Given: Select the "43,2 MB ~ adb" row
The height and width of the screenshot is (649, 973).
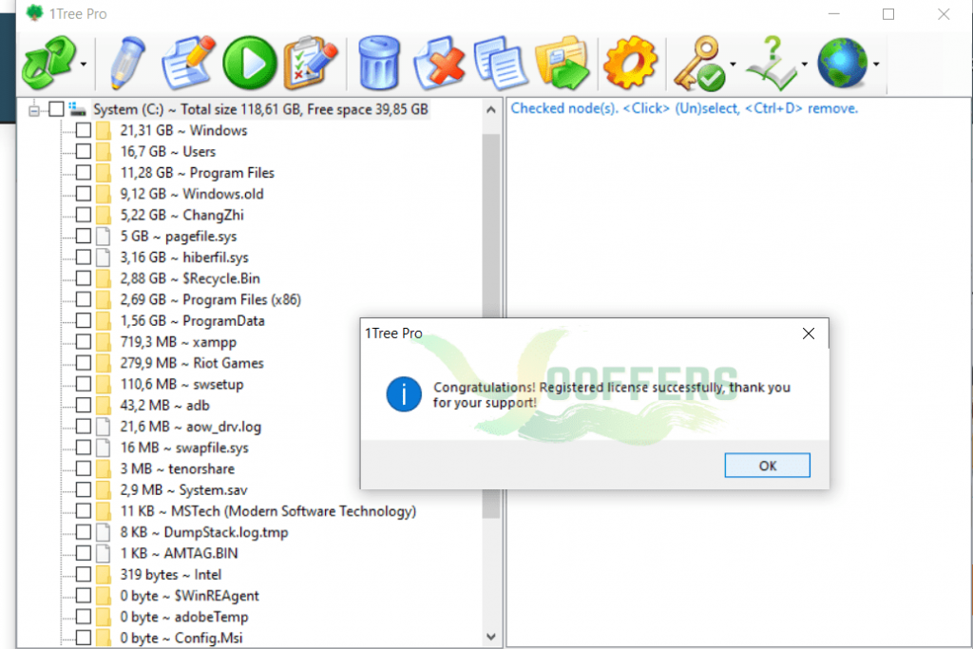Looking at the screenshot, I should pos(165,405).
